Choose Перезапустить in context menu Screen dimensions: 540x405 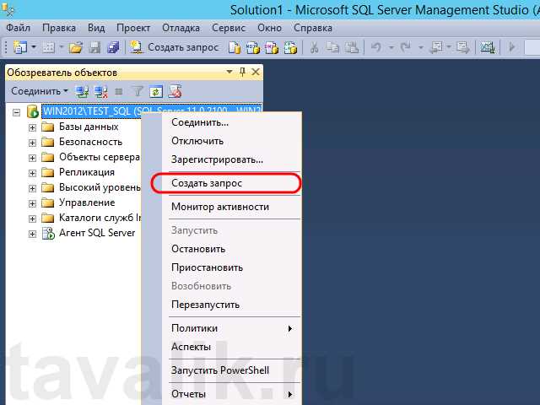222,305
